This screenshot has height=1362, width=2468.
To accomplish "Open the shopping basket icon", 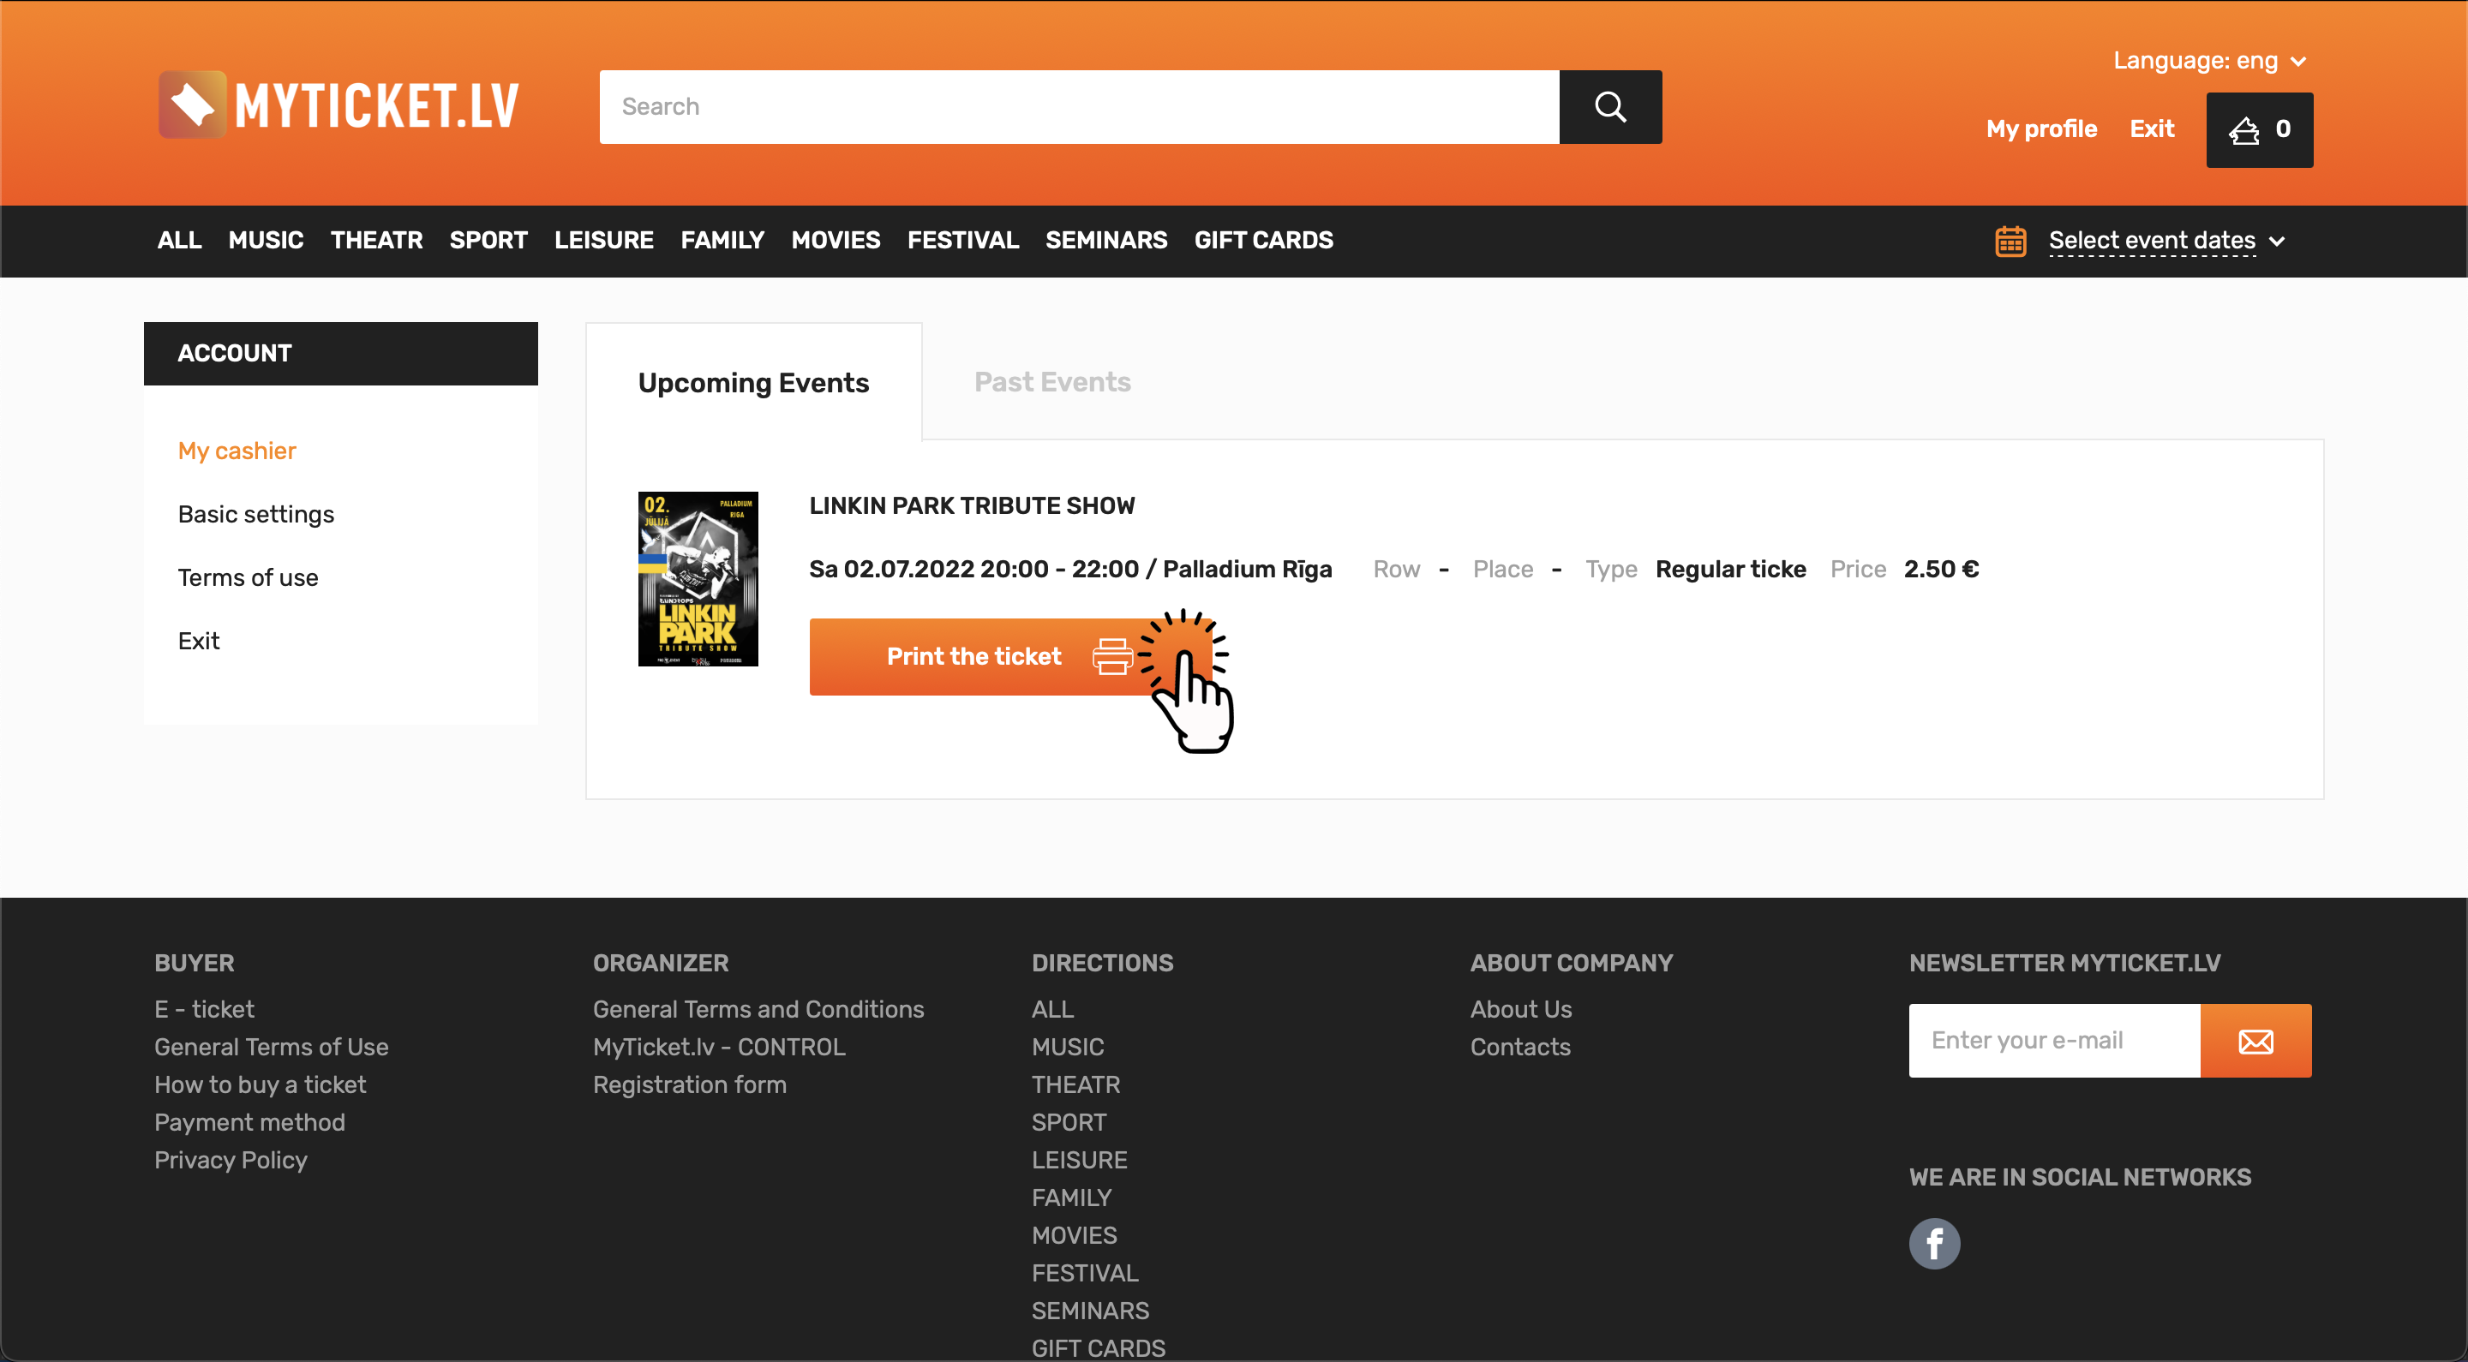I will (x=2259, y=130).
